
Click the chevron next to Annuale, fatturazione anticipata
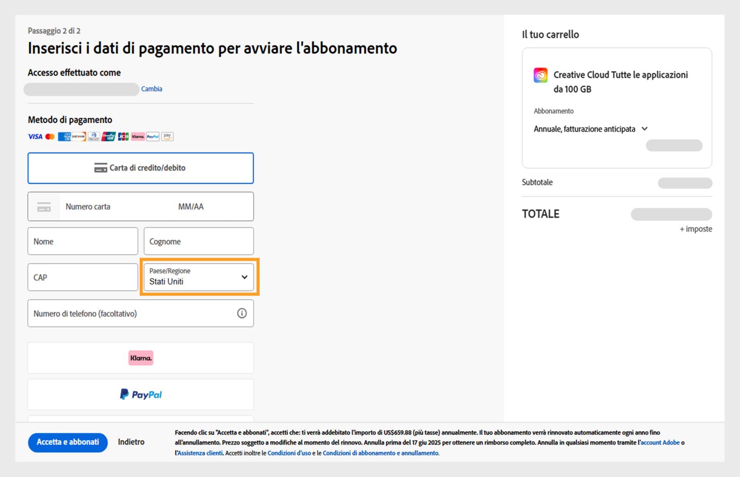tap(644, 129)
